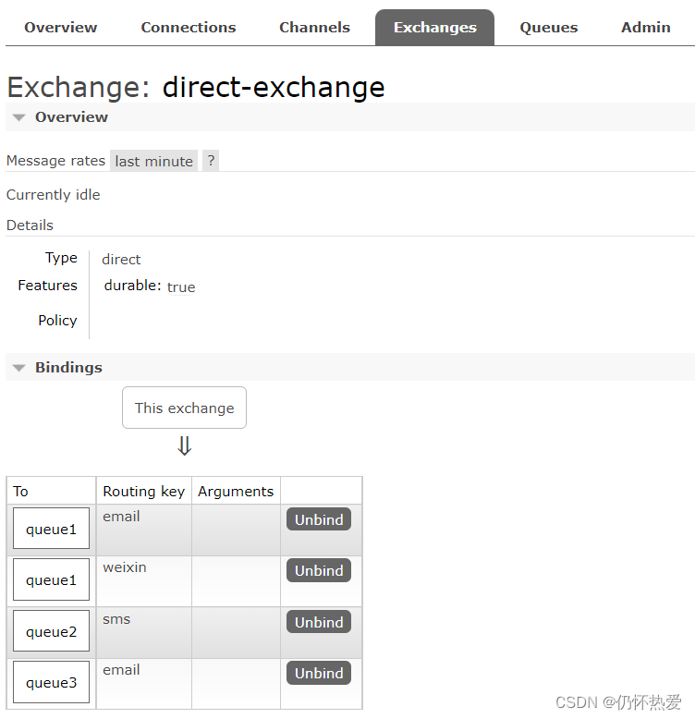Unbind queue1 with routing key weixin

319,570
